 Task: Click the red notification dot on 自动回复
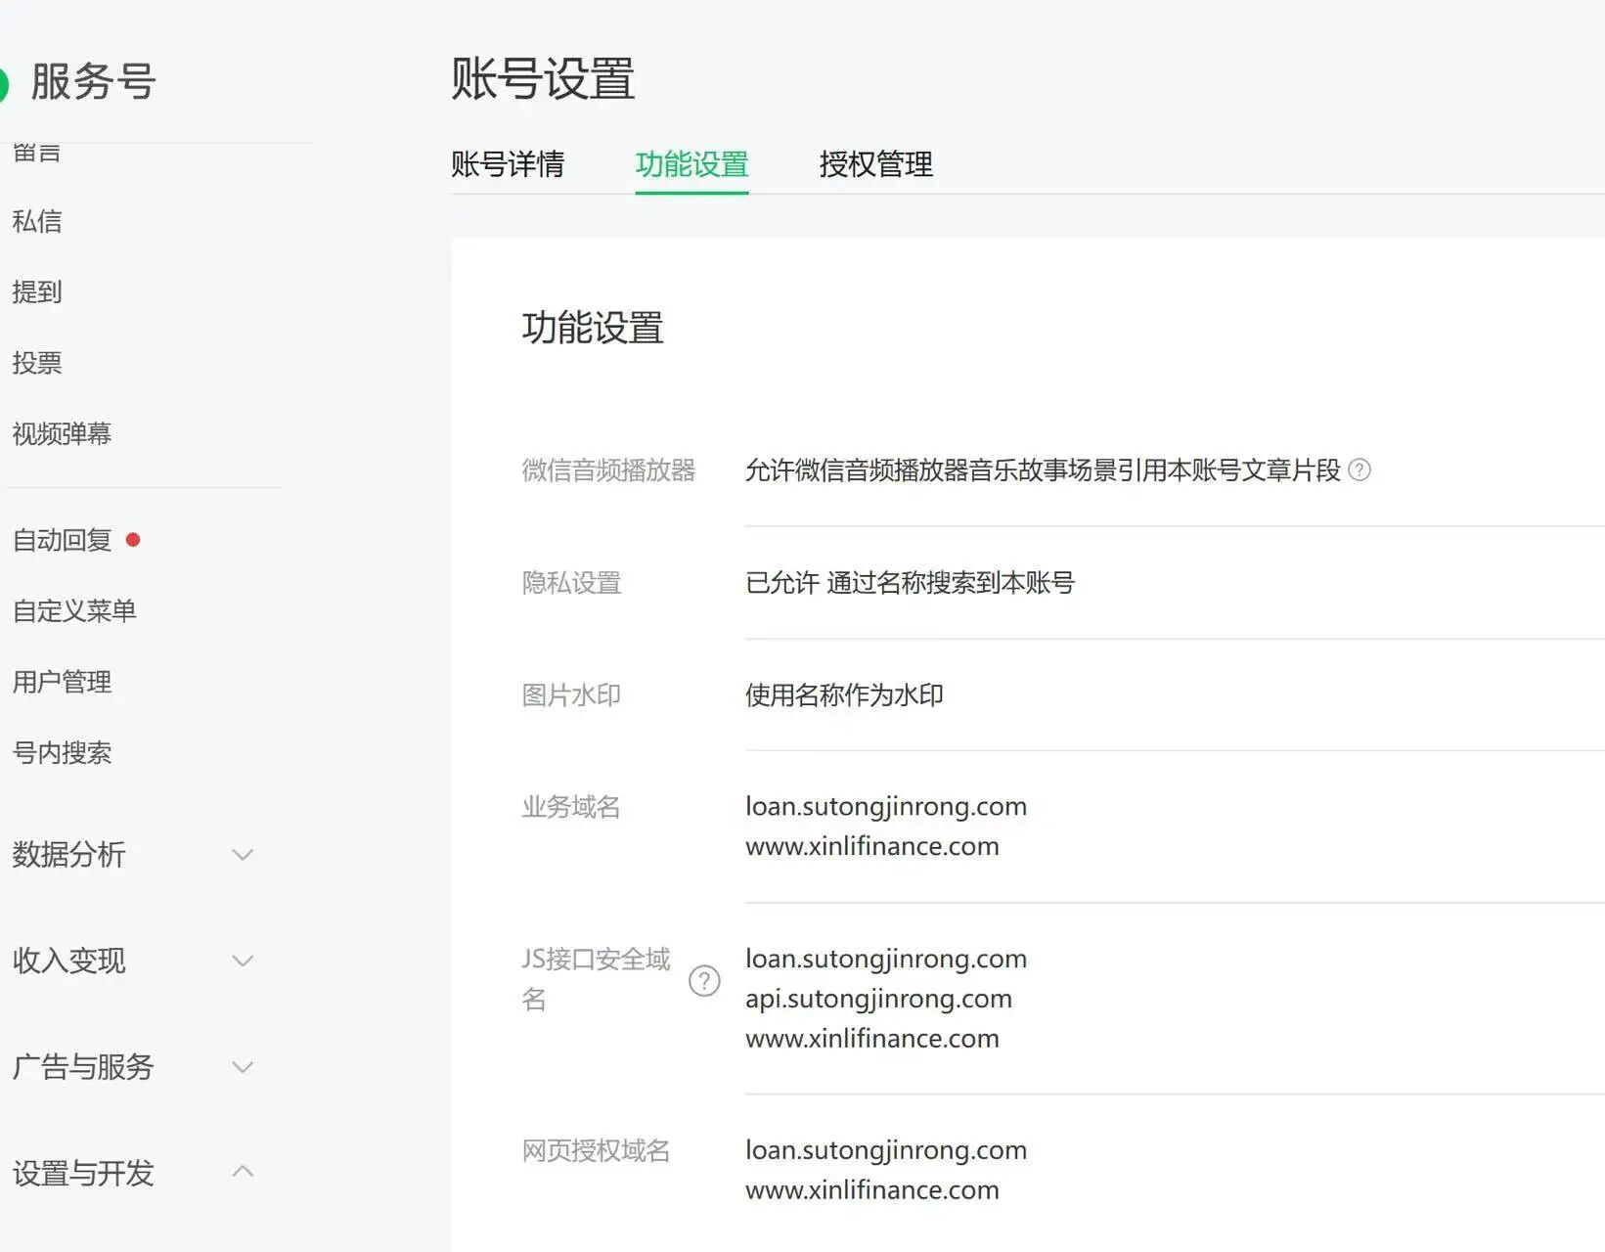pyautogui.click(x=133, y=538)
